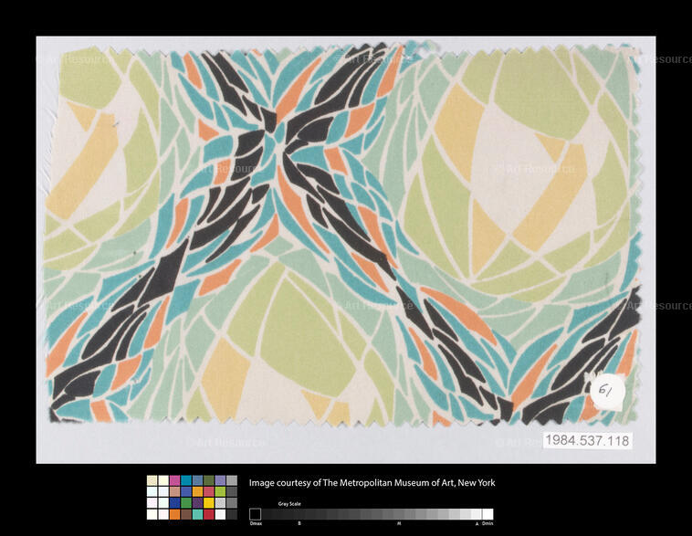
Task: Click the Dmax label under the gray scale
Action: coord(256,523)
